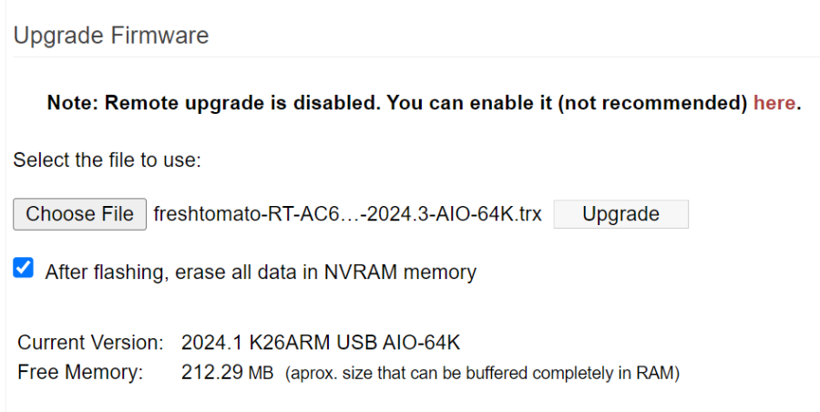Click the 'After flashing, erase all data' label
The image size is (820, 412).
pyautogui.click(x=182, y=272)
